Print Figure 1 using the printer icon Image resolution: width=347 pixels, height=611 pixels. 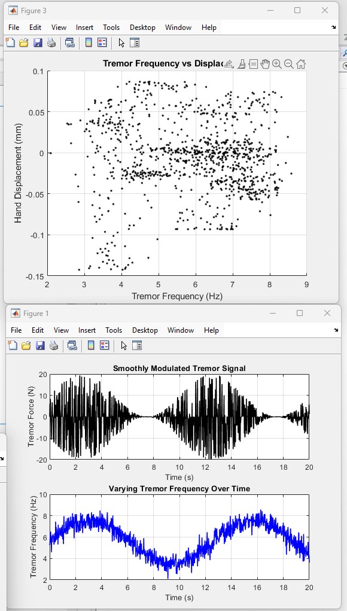[54, 346]
